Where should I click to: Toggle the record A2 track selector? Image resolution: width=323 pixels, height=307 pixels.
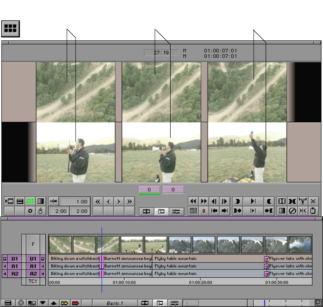click(x=33, y=274)
